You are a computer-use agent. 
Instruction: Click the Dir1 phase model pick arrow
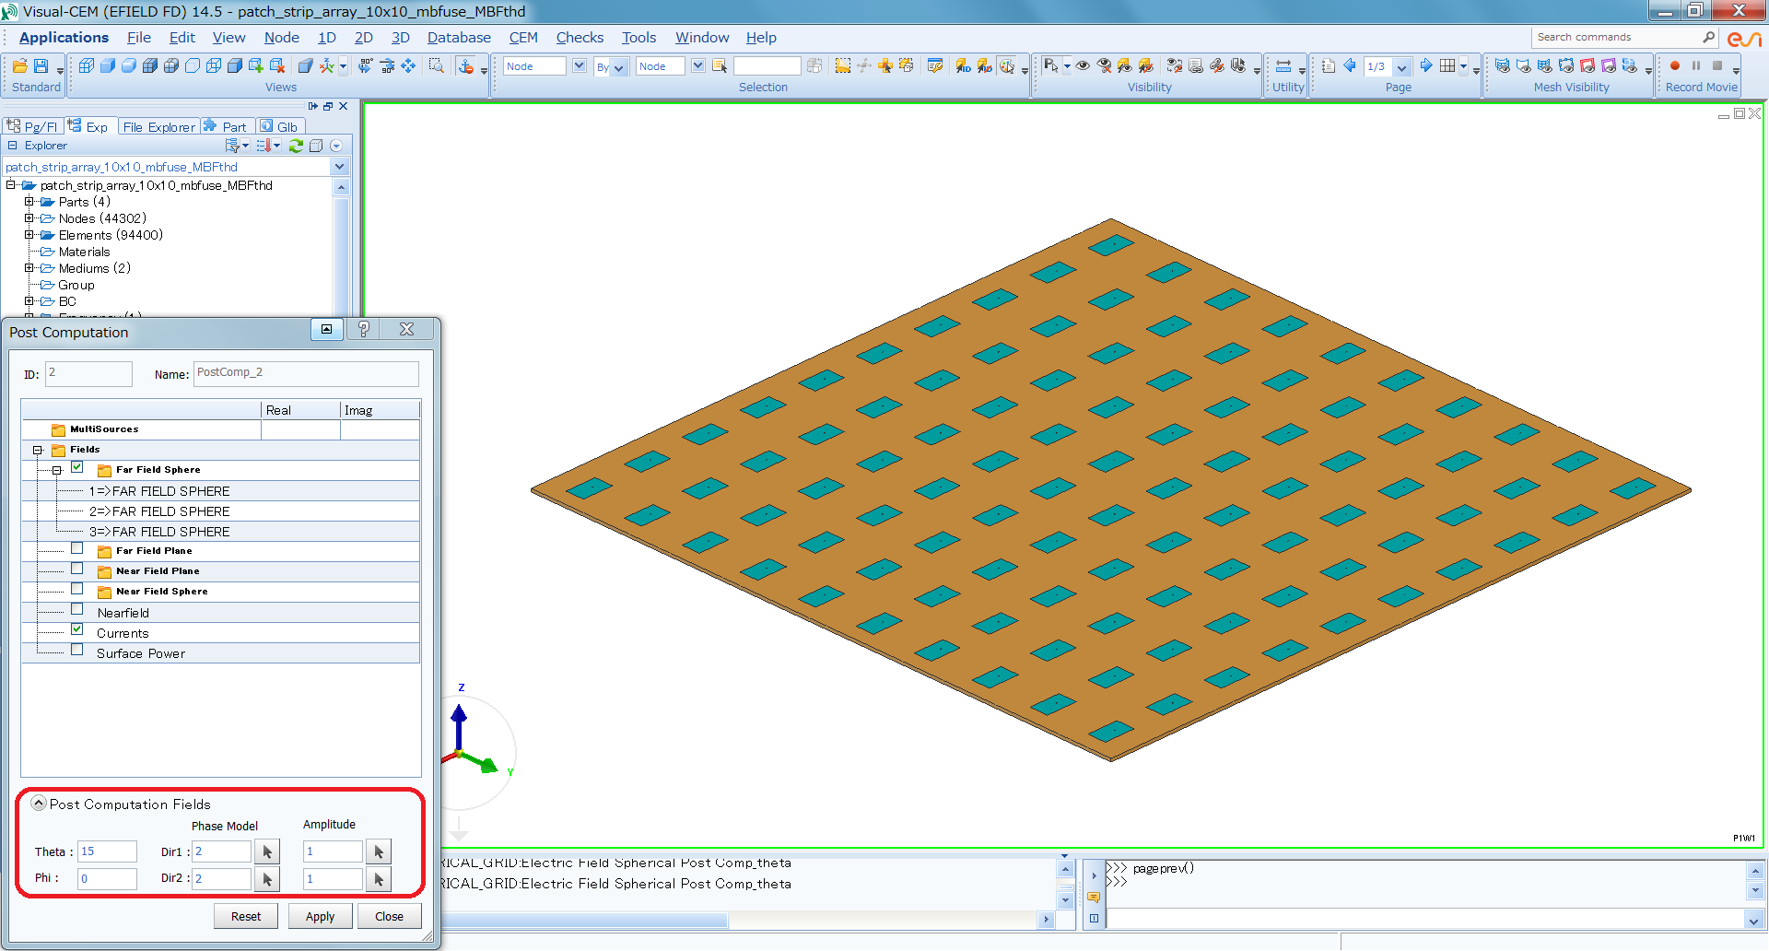point(267,851)
